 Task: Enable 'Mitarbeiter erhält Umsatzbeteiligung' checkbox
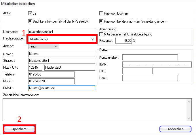click(101, 34)
